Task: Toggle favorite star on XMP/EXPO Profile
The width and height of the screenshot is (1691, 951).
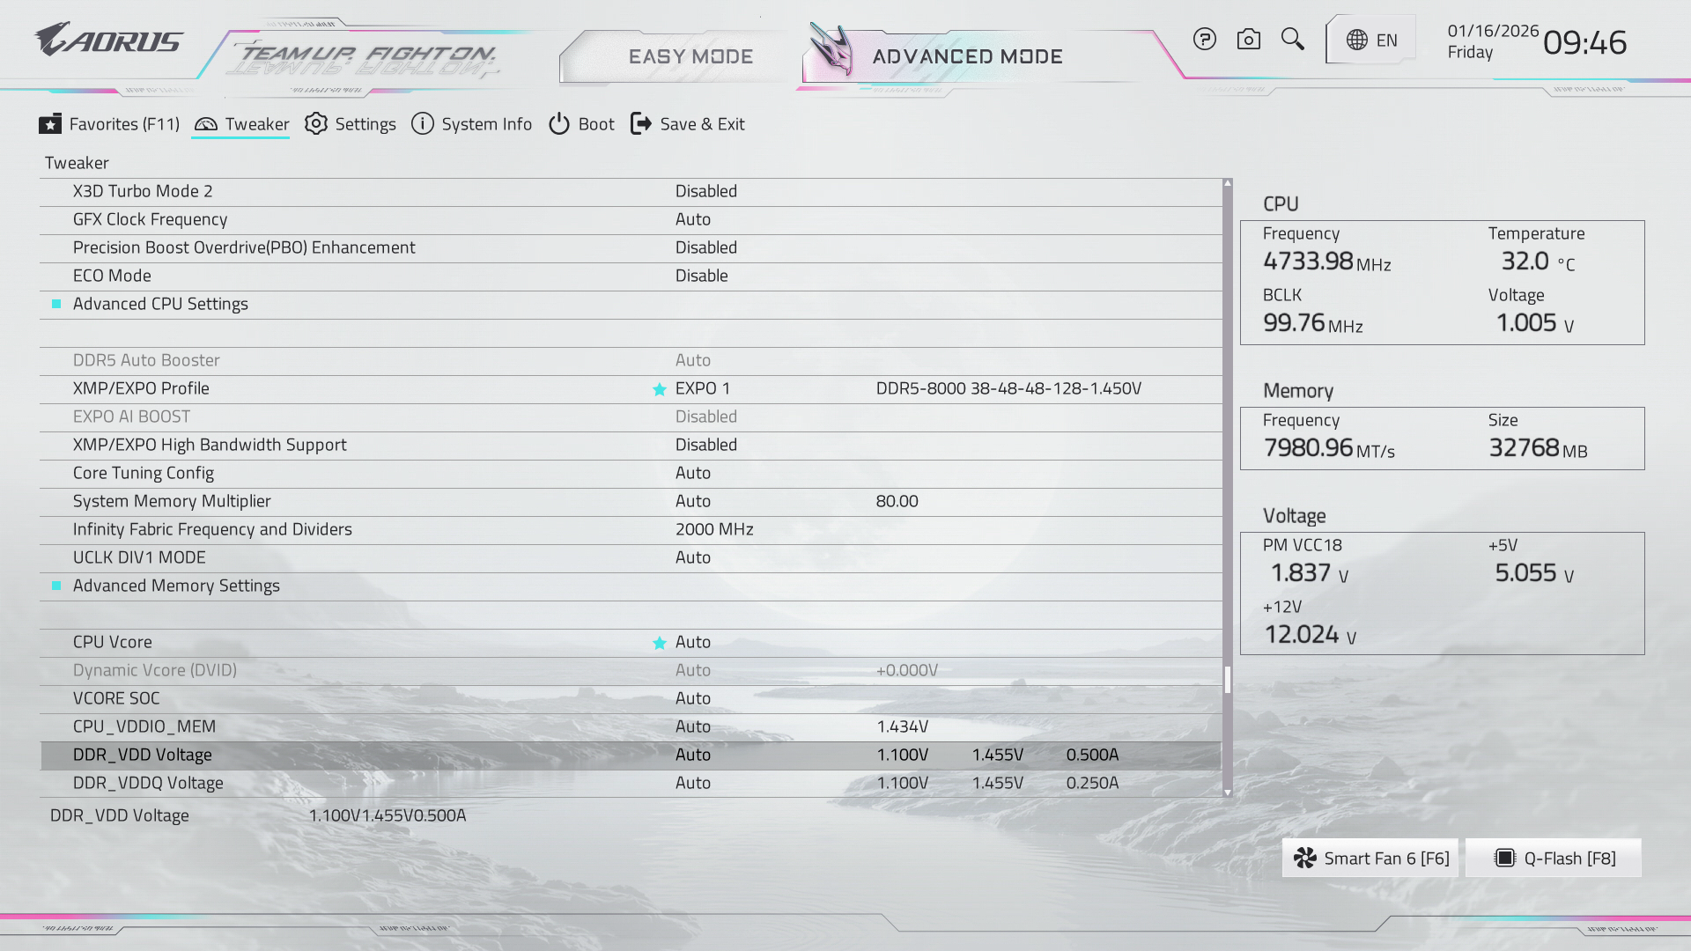Action: 659,389
